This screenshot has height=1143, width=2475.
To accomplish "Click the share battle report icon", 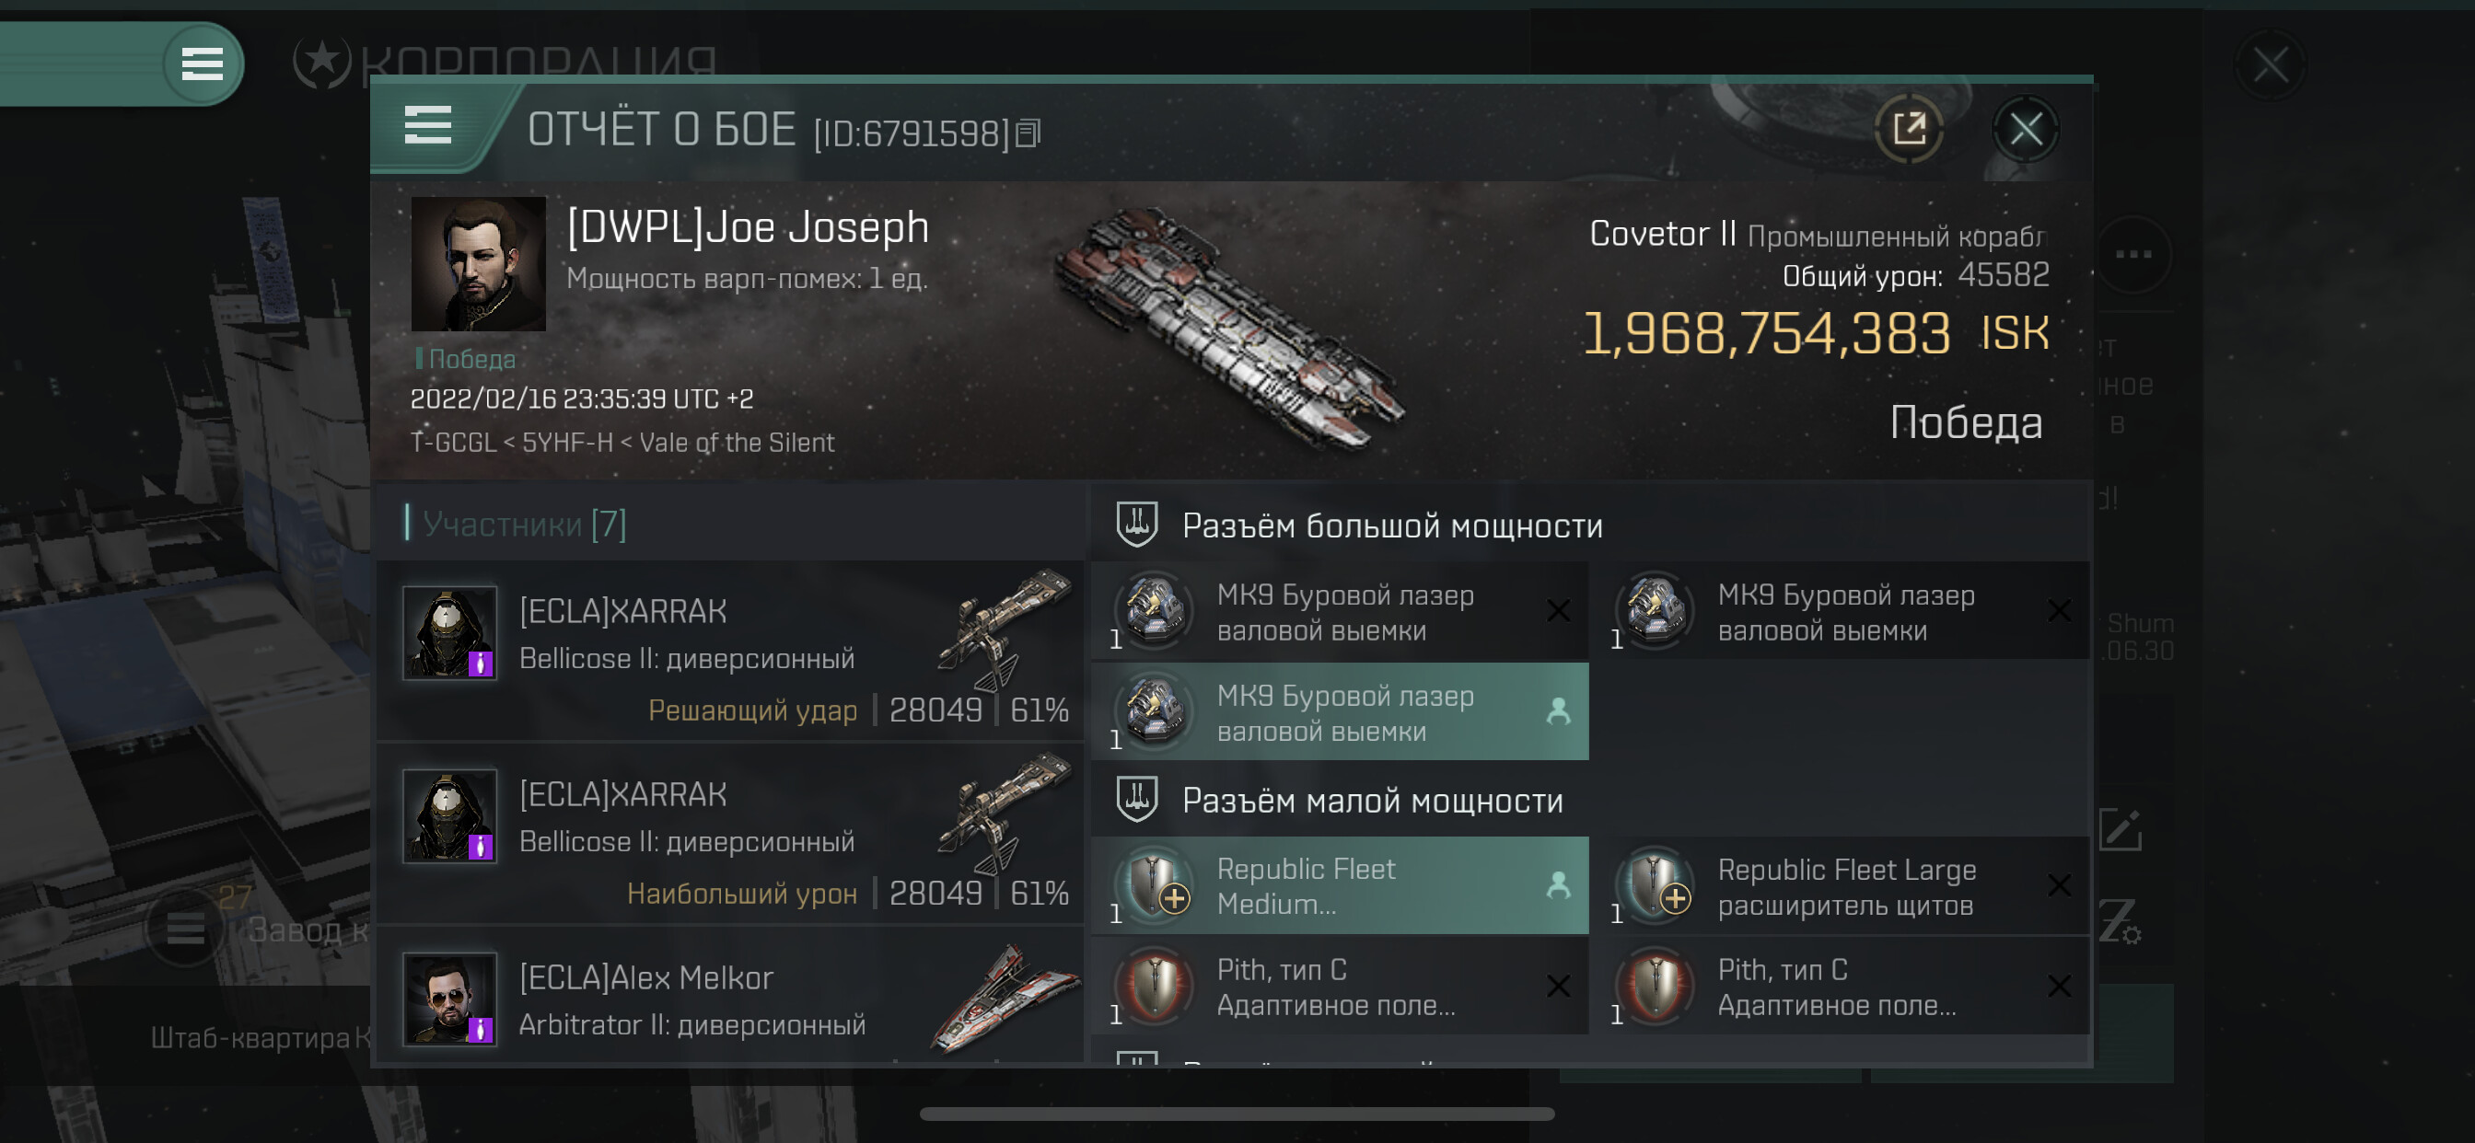I will (1908, 129).
